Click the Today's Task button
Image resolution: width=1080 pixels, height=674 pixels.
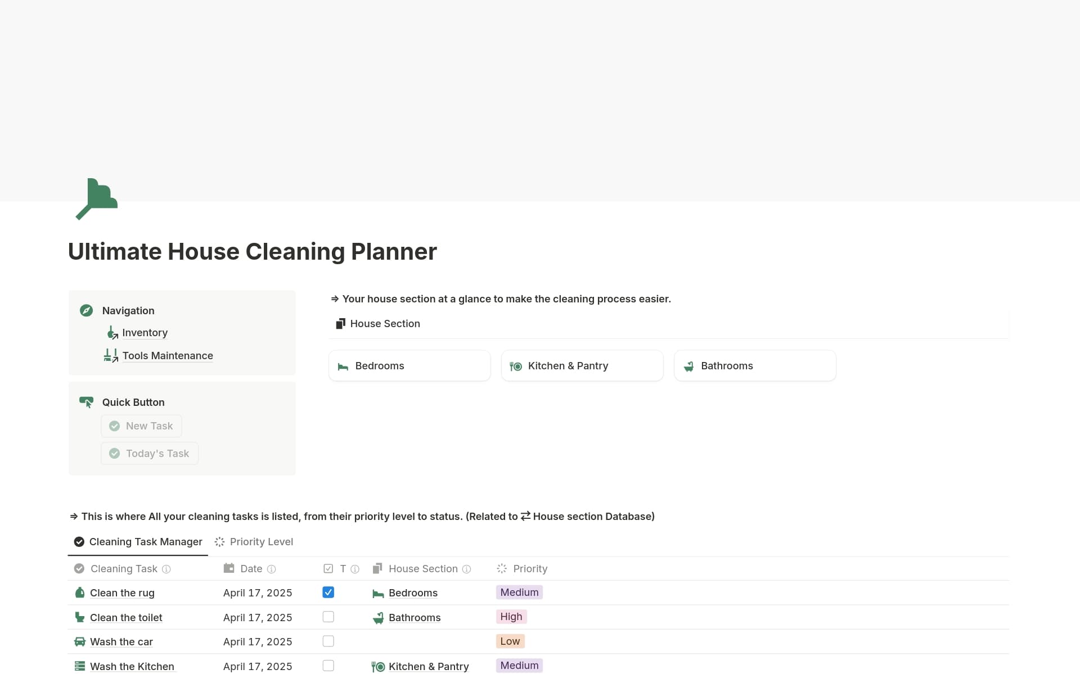[149, 453]
